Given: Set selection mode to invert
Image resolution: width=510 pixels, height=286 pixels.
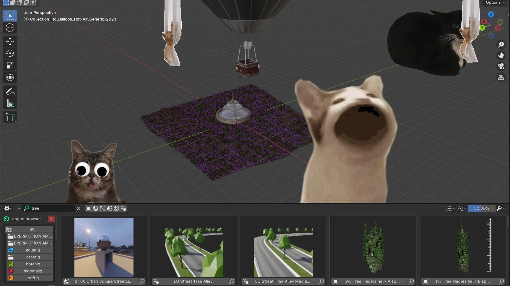Looking at the screenshot, I should (26, 3).
